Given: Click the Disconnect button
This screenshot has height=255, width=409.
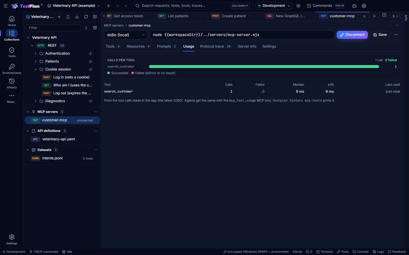Looking at the screenshot, I should click(x=352, y=35).
